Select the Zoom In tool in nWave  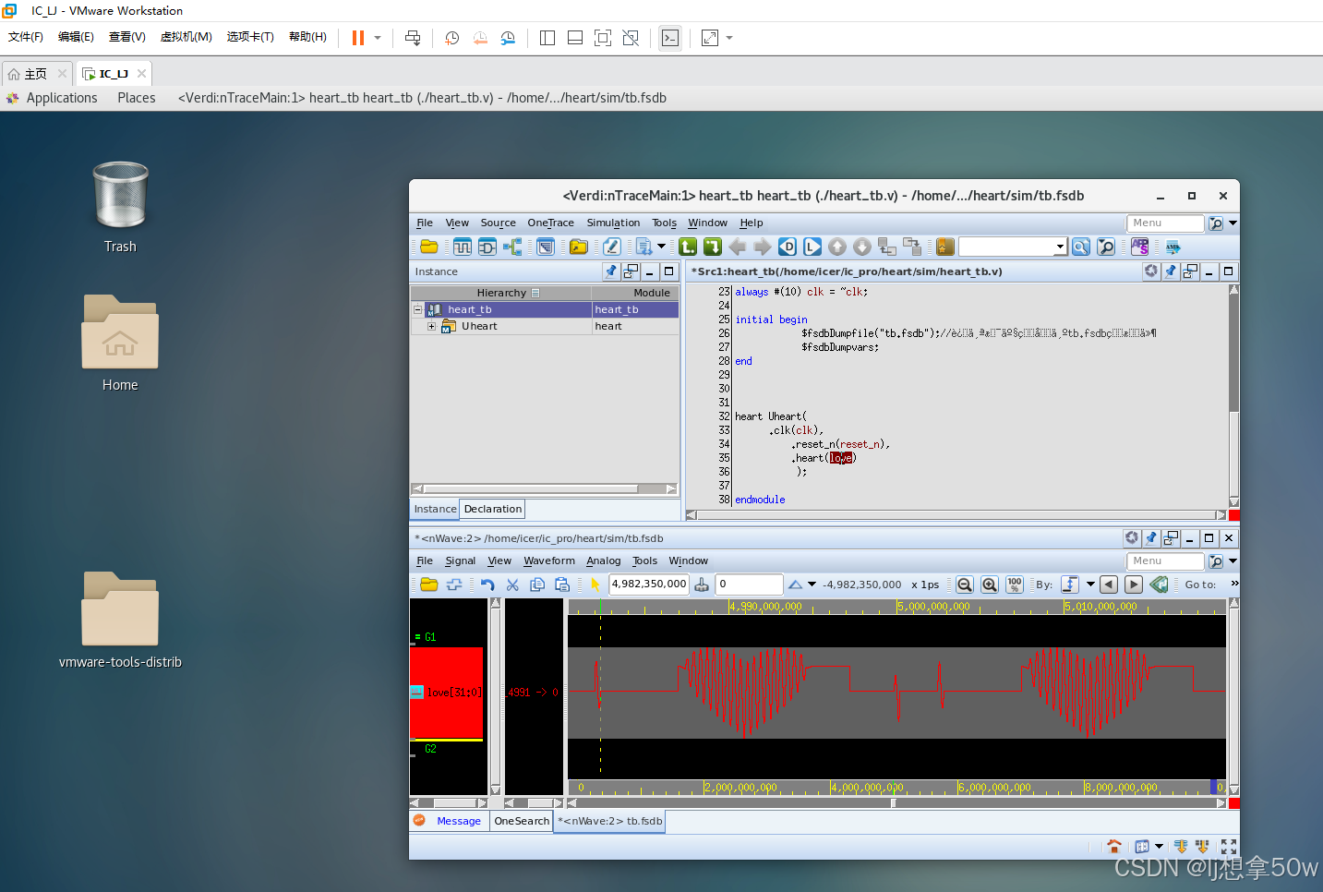(x=989, y=584)
